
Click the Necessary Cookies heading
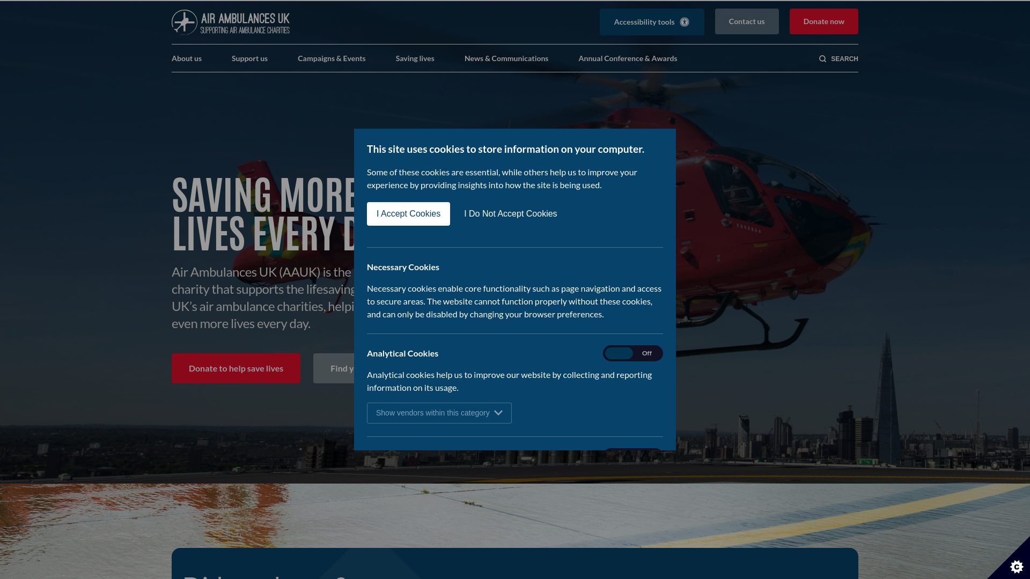(403, 267)
